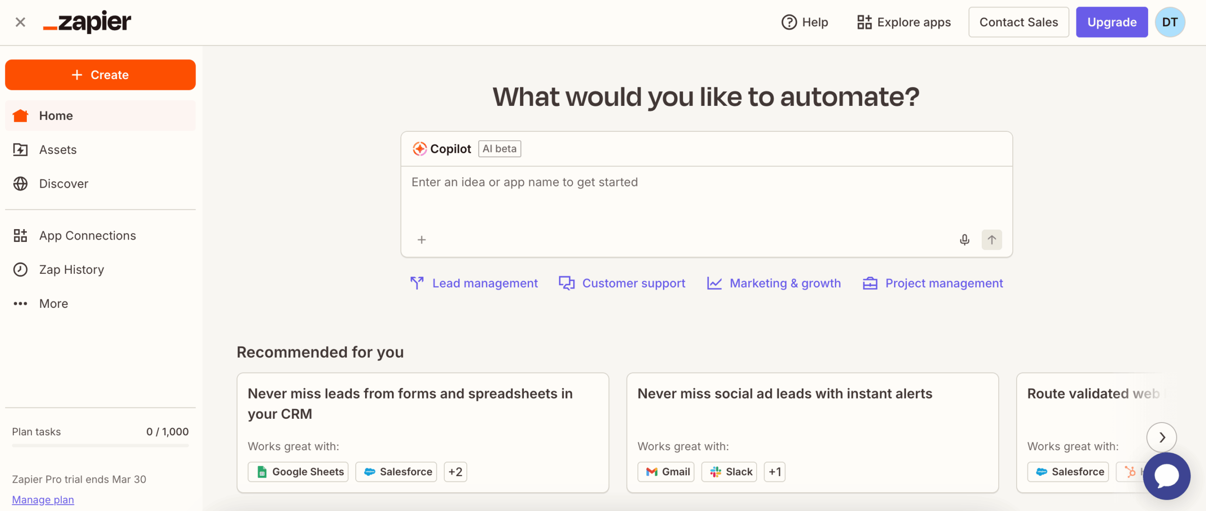Open App Connections in sidebar
The image size is (1206, 511).
87,236
